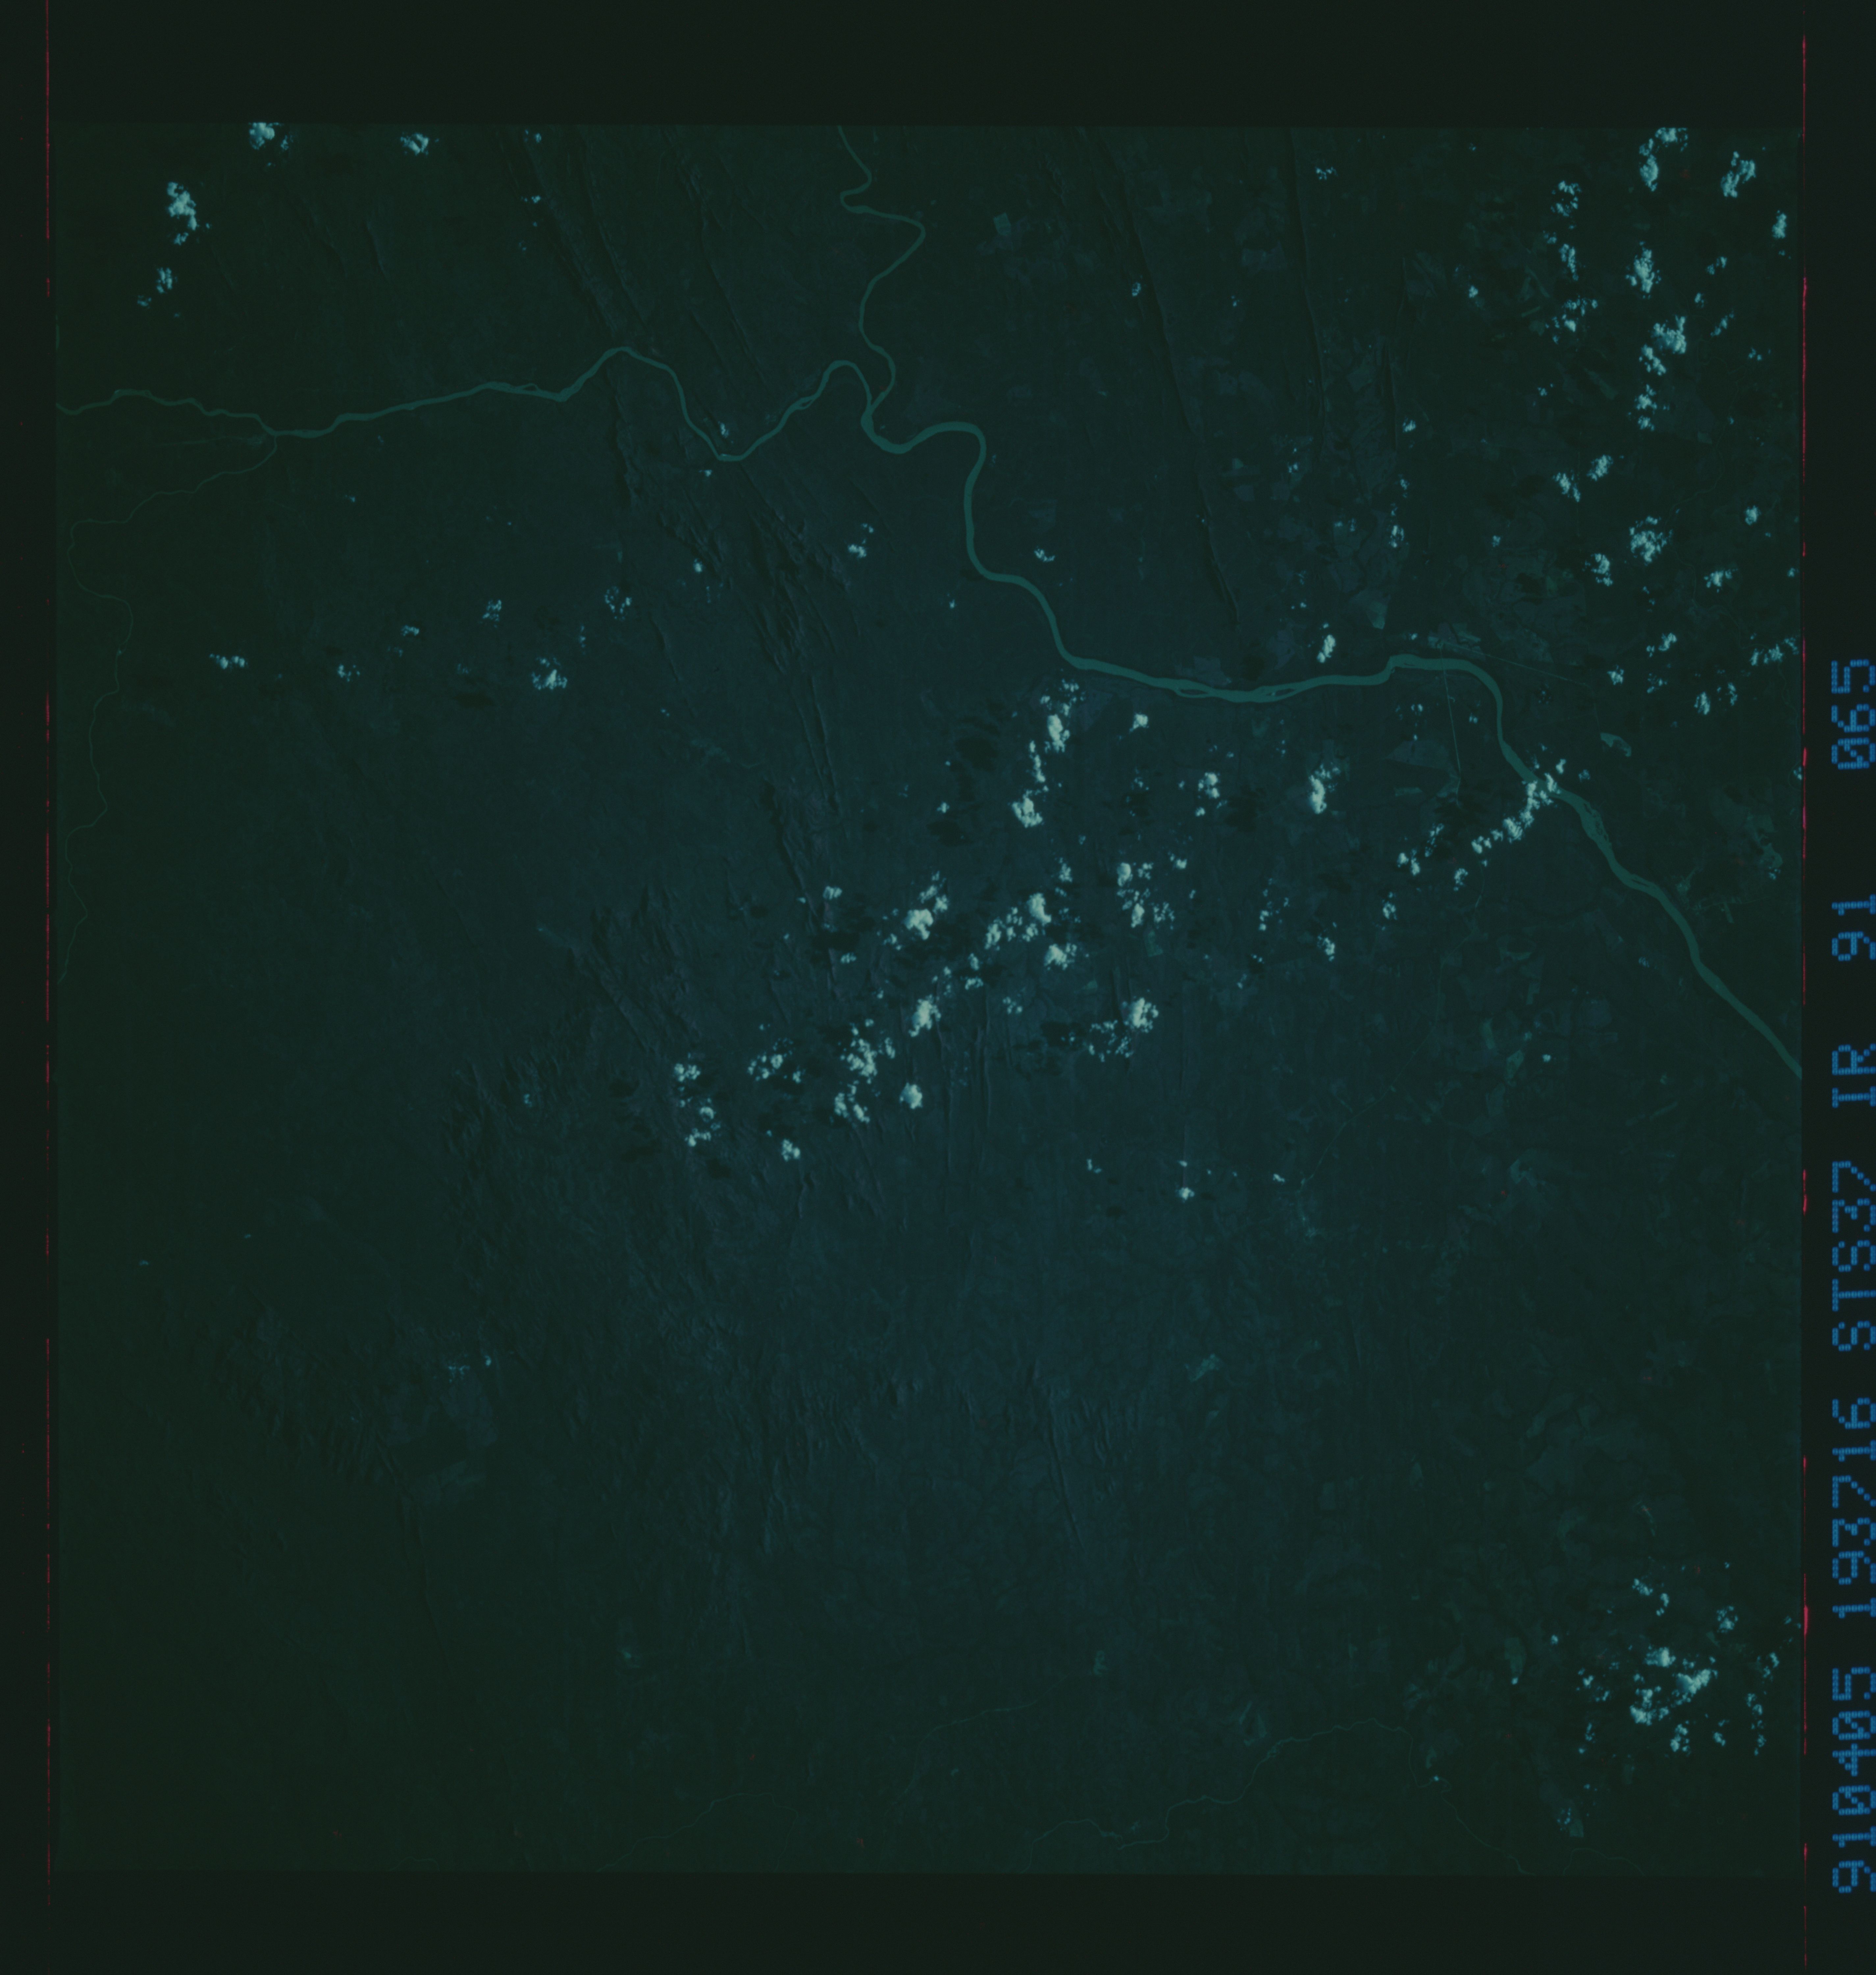Screen dimensions: 1876x1975
Task: Click the black film border above the photo
Action: click(900, 60)
